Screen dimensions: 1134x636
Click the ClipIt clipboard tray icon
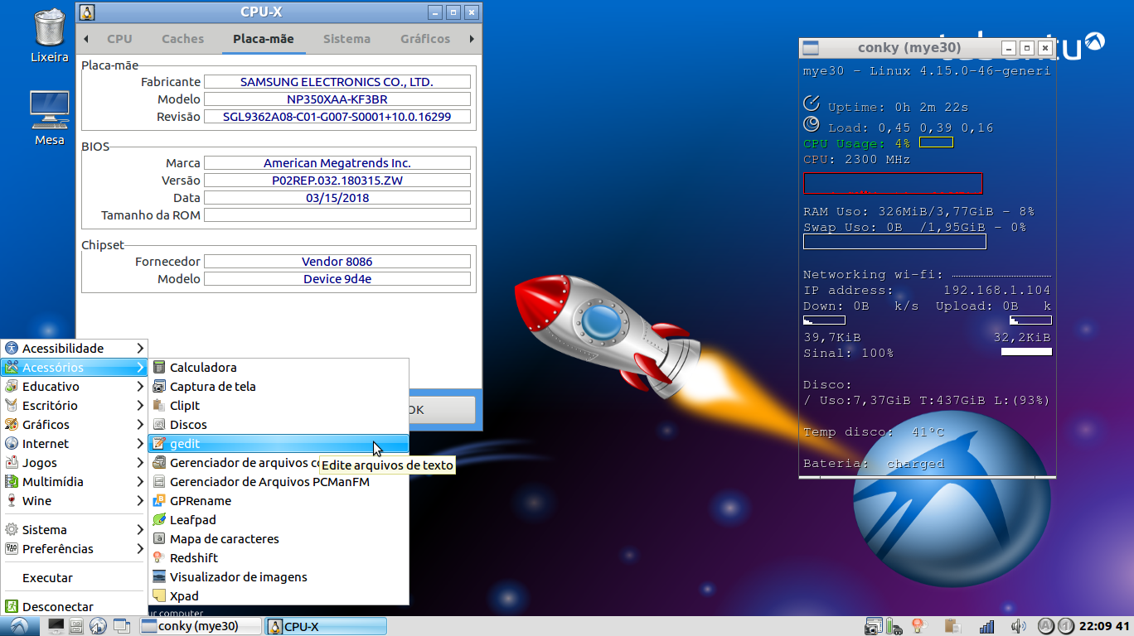point(952,626)
